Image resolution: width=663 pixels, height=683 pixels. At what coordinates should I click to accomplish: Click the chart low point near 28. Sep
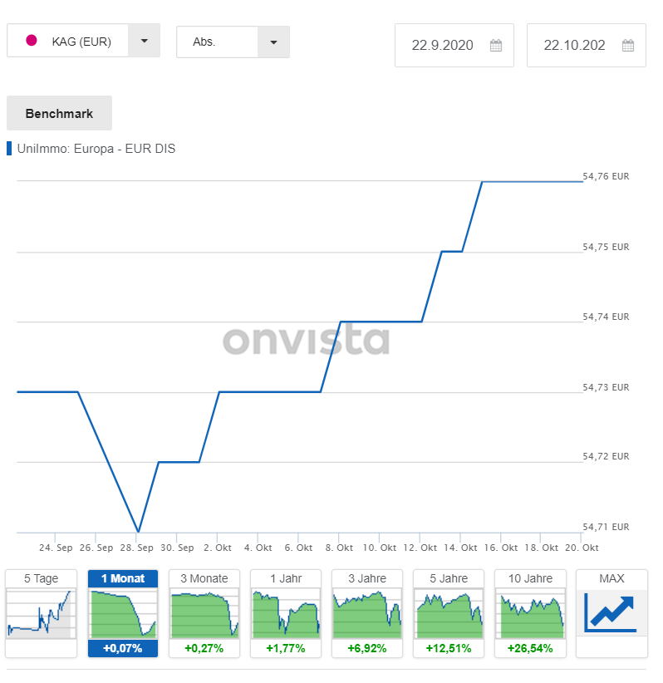point(138,531)
